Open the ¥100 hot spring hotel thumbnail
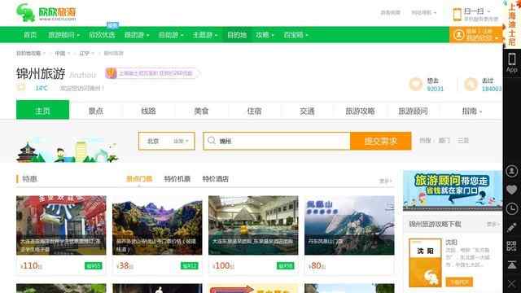This screenshot has width=521, height=293. [253, 225]
